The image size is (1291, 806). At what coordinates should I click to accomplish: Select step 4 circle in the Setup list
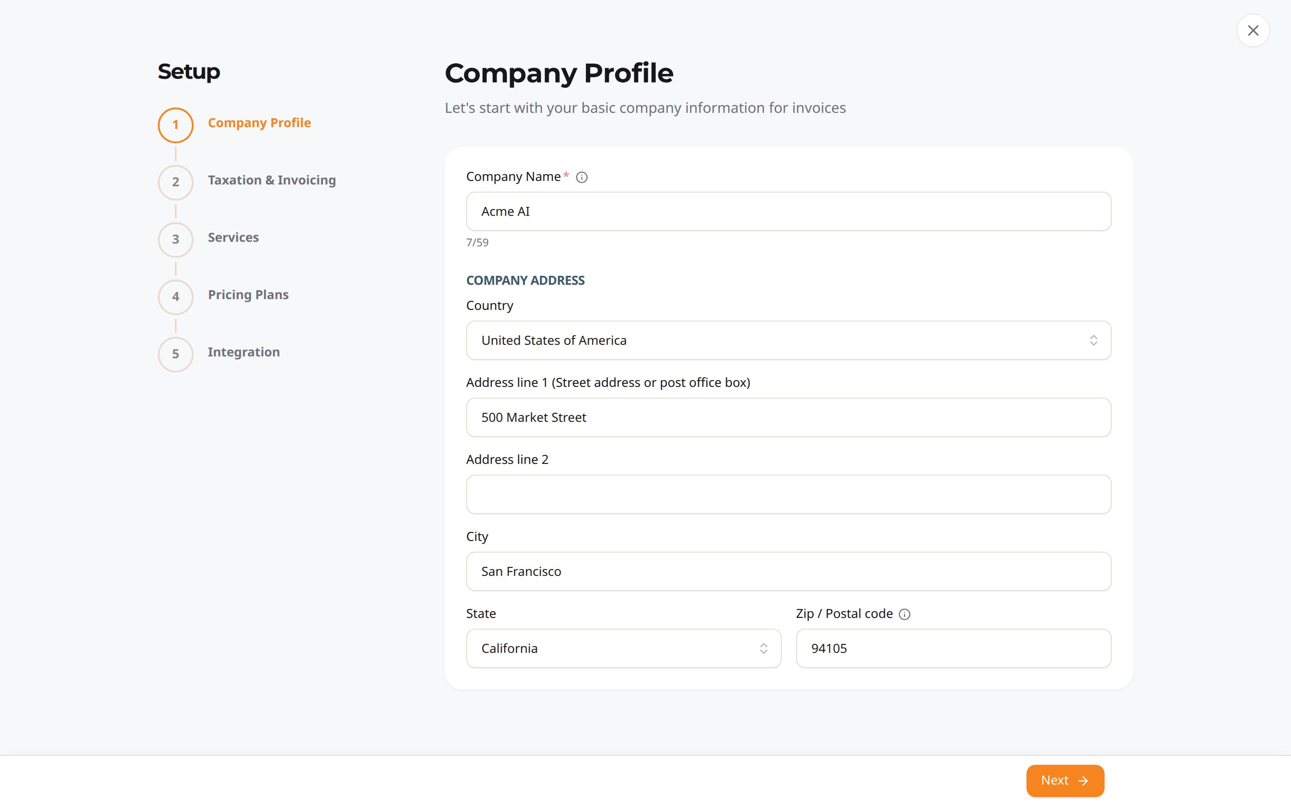(176, 297)
